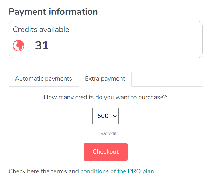212x181 pixels.
Task: Click inside the Credits available card
Action: coord(106,40)
